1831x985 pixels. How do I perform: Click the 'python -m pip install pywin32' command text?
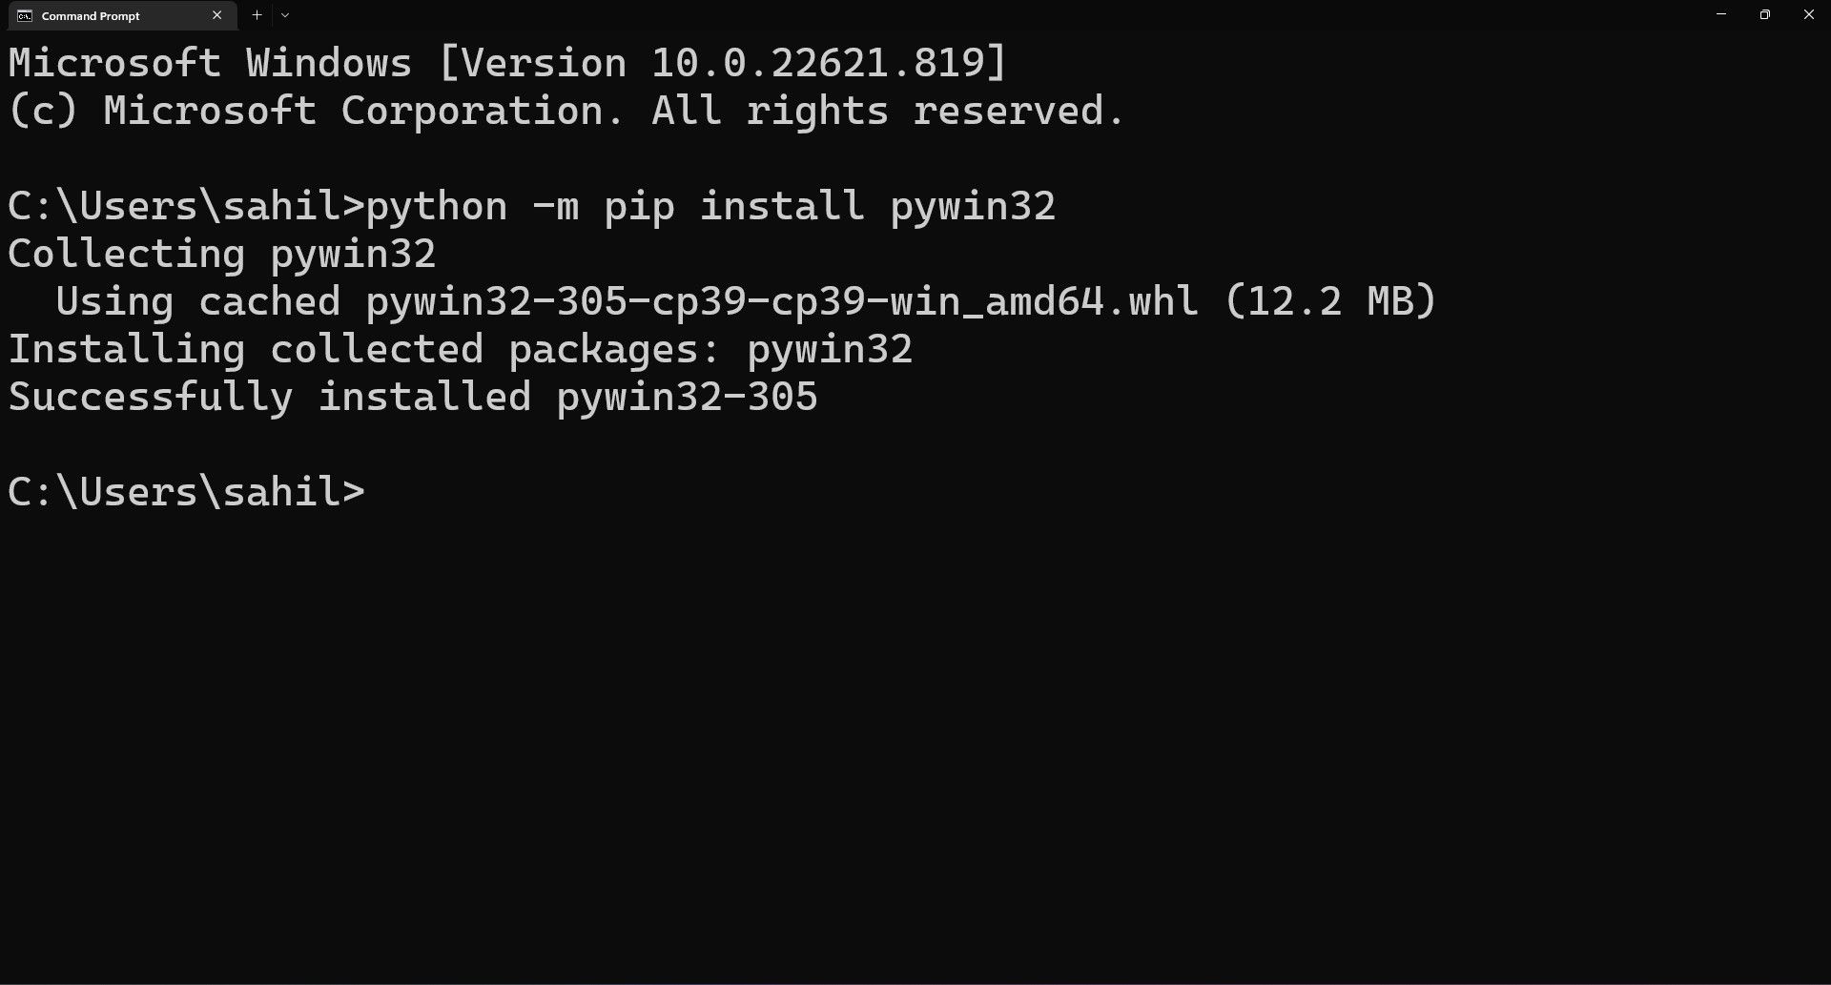710,205
